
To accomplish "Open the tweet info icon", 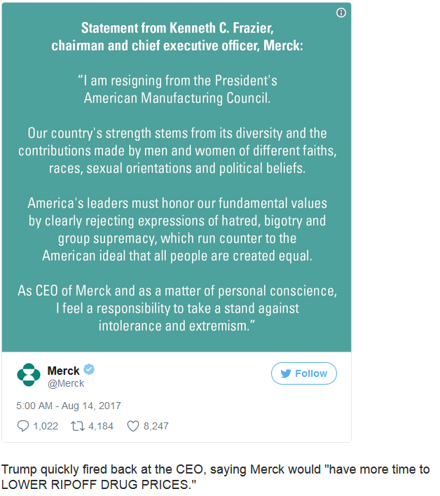I will (x=341, y=13).
